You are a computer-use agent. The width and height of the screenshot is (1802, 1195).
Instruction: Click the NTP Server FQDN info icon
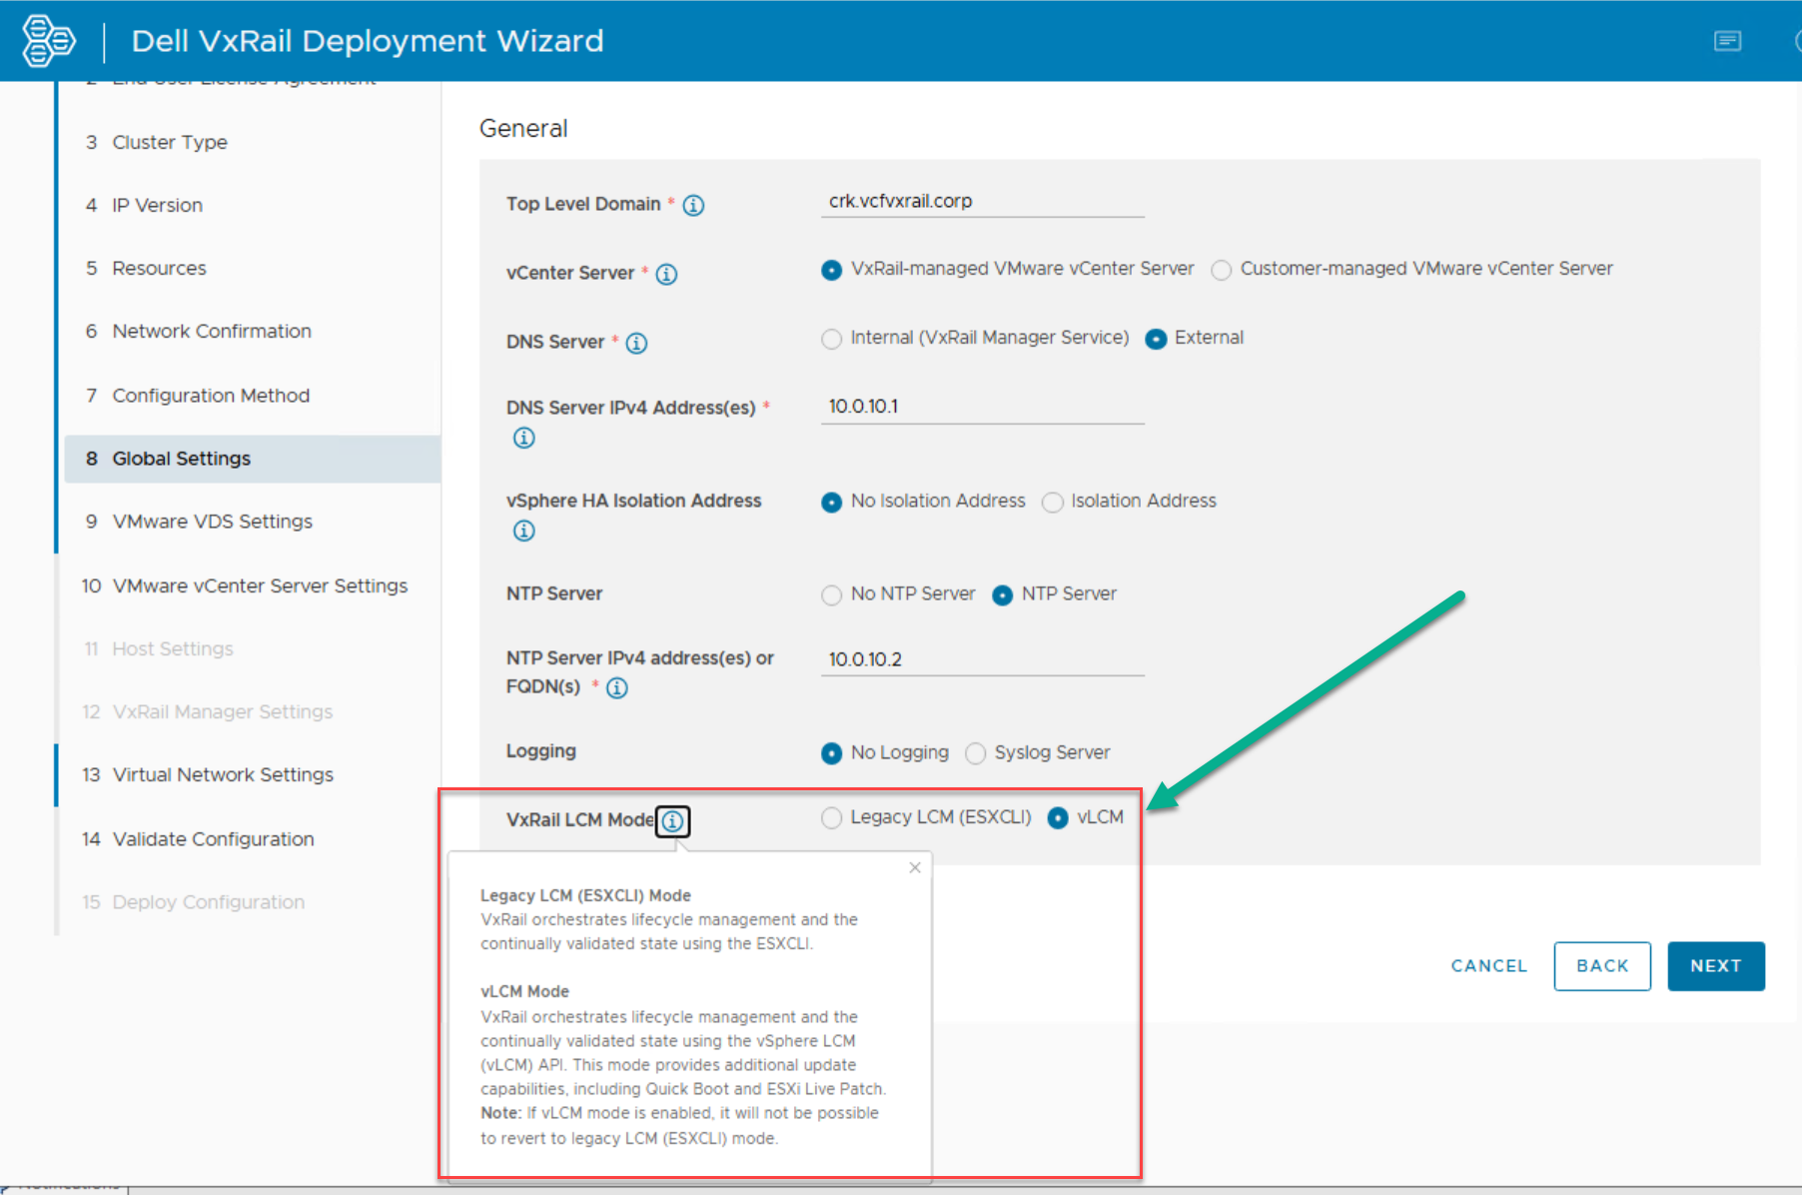[617, 687]
